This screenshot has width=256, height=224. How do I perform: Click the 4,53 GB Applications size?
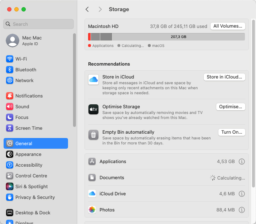click(226, 161)
